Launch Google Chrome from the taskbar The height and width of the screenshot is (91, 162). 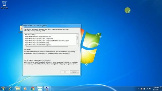click(x=33, y=89)
